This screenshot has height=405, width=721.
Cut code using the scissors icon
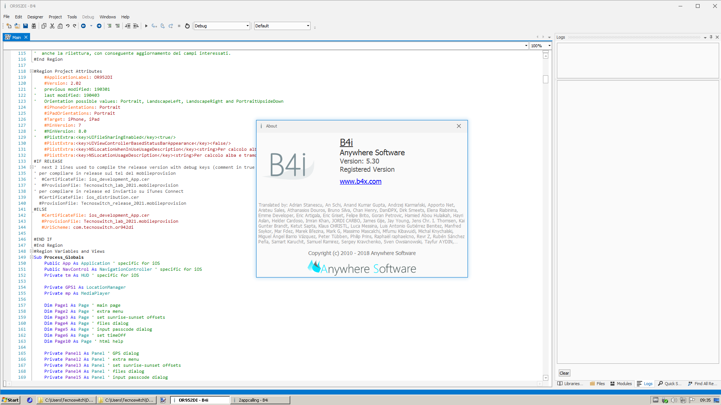(52, 26)
